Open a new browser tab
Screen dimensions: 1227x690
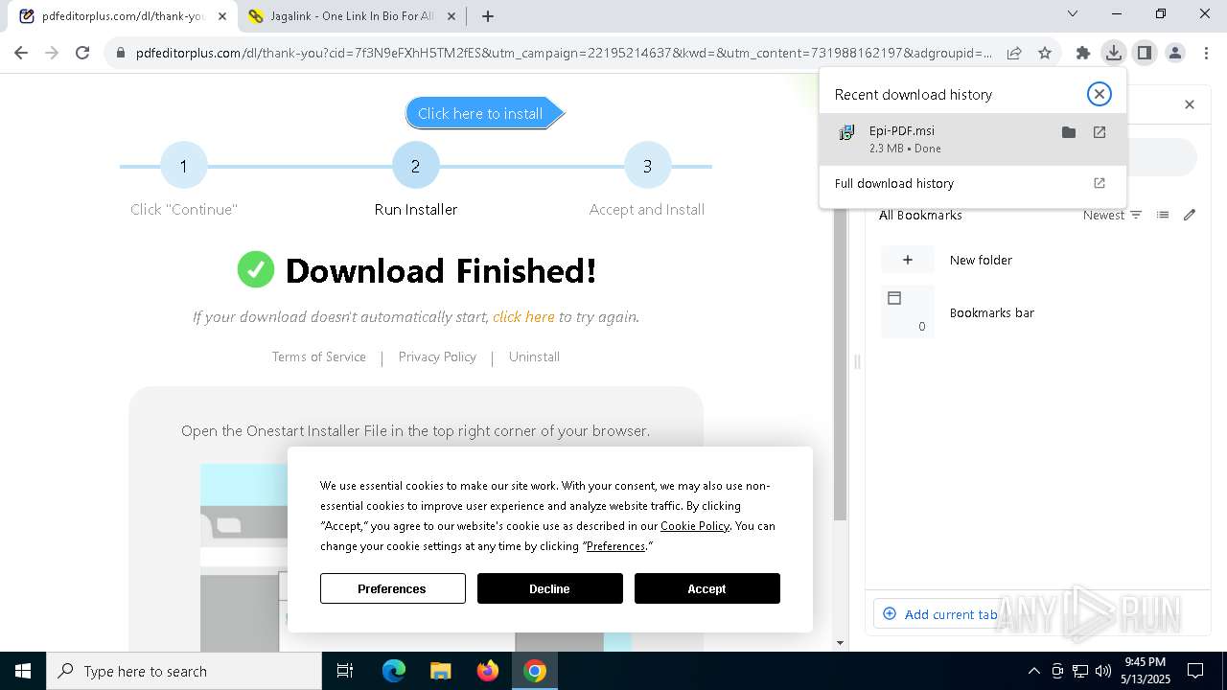[488, 16]
